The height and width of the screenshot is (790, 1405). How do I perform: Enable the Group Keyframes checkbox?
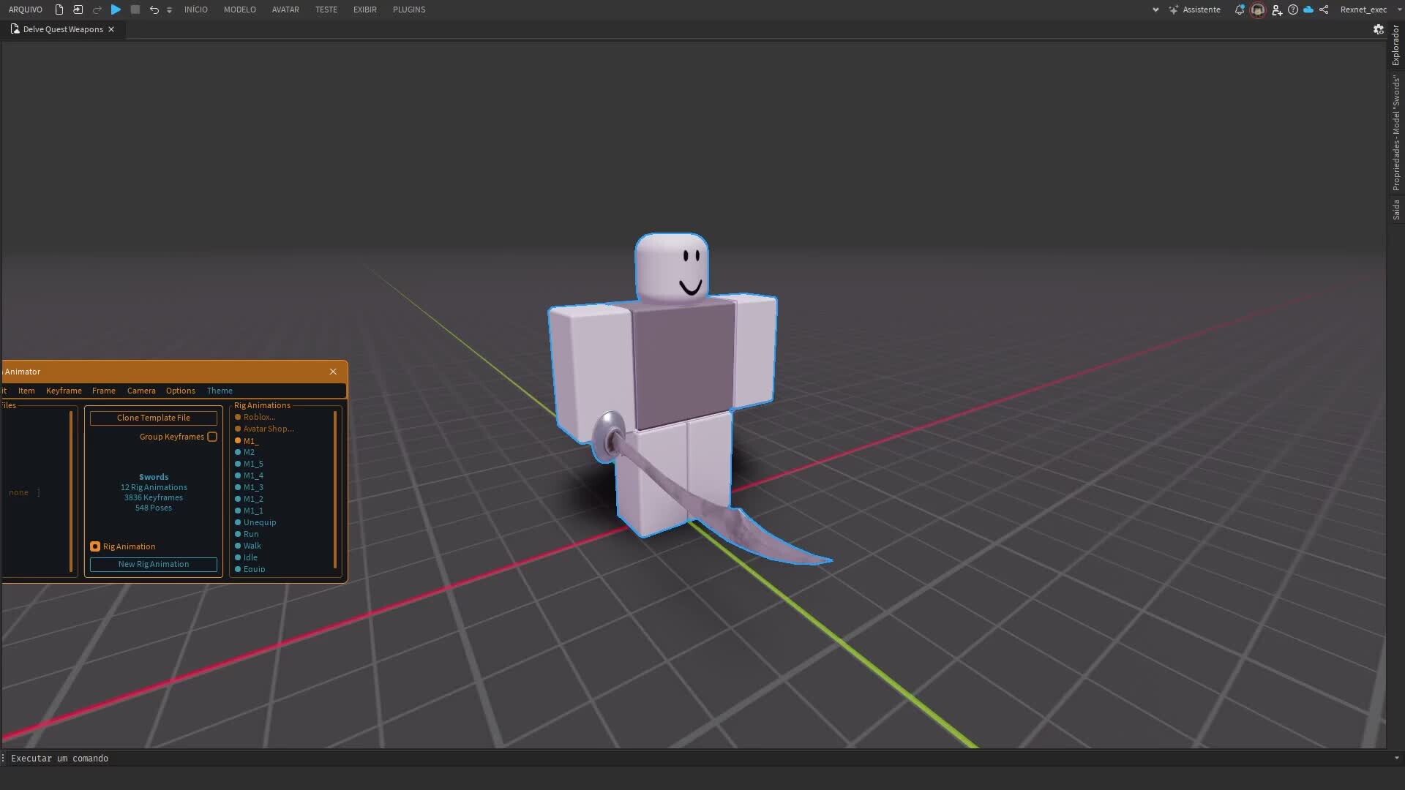[212, 437]
